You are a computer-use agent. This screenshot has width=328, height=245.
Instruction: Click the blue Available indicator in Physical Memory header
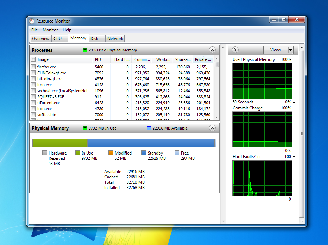pyautogui.click(x=149, y=128)
